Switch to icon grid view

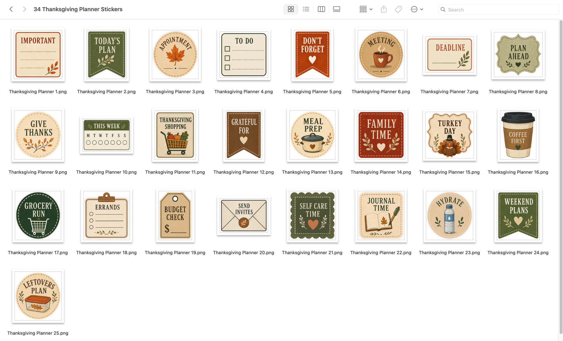click(x=290, y=9)
